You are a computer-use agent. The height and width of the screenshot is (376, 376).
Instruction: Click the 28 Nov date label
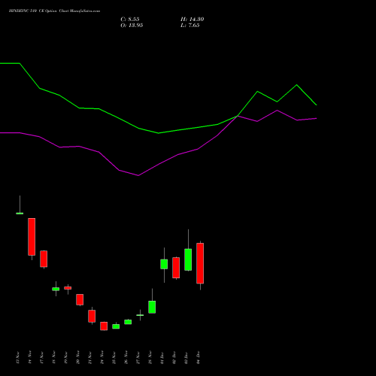pyautogui.click(x=150, y=357)
